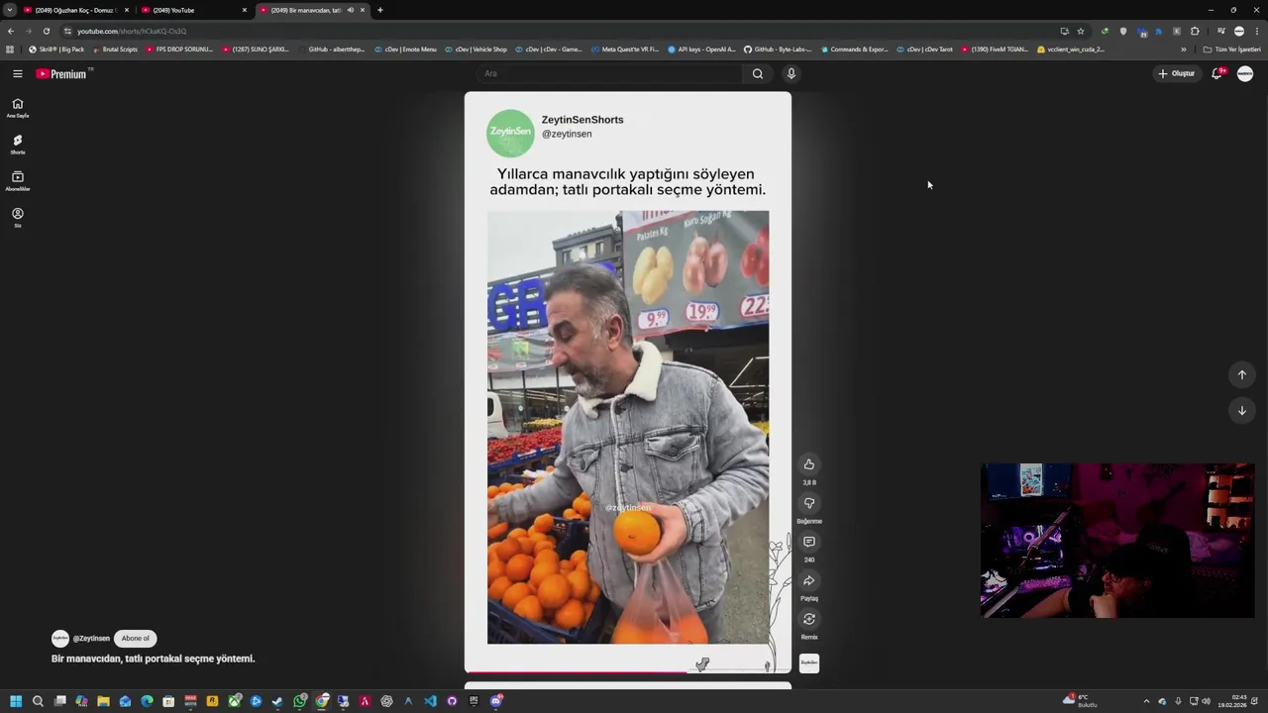
Task: Seek on the Short's red progress bar
Action: coord(628,671)
